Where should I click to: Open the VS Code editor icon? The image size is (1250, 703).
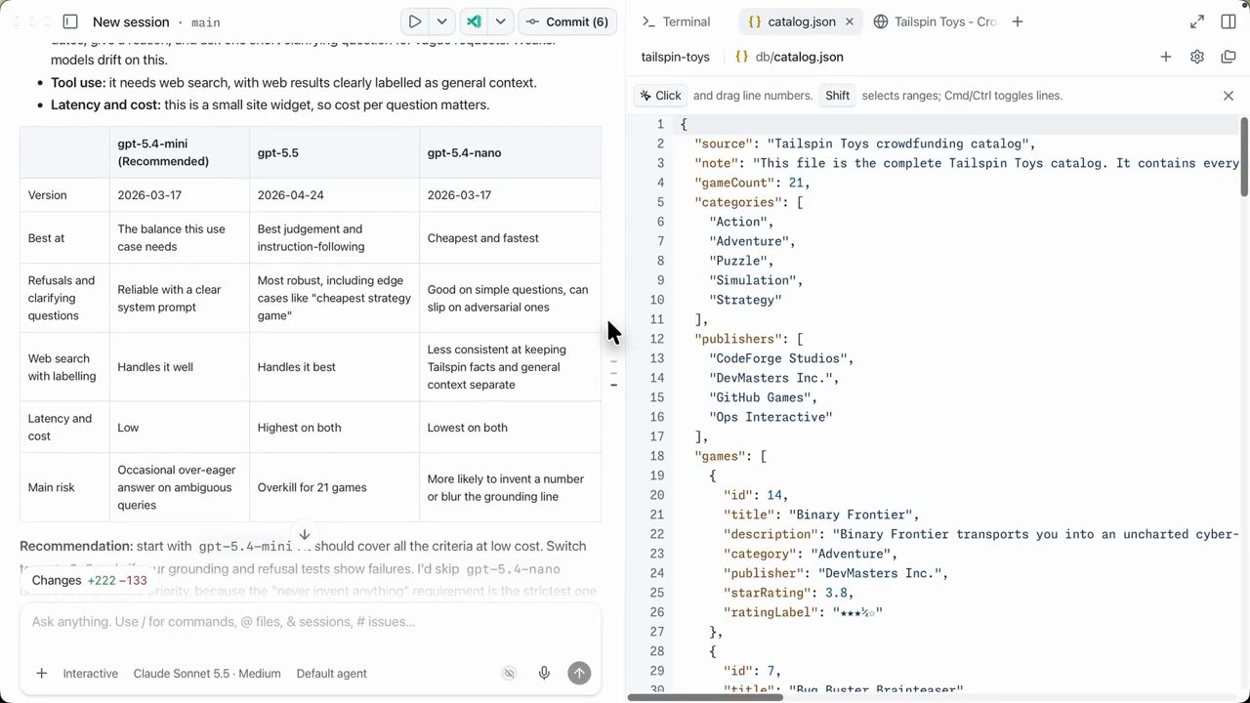pos(474,21)
